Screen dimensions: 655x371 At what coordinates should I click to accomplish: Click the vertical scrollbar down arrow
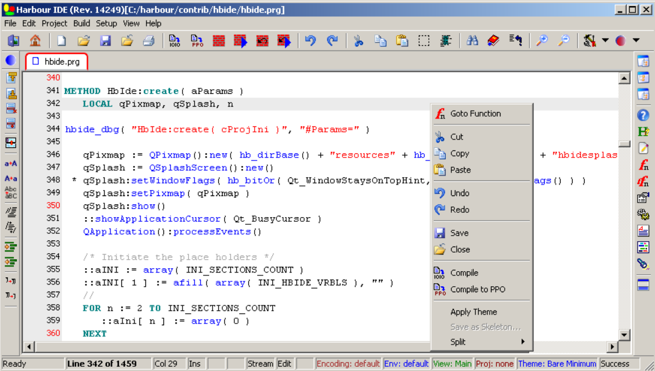pos(624,335)
